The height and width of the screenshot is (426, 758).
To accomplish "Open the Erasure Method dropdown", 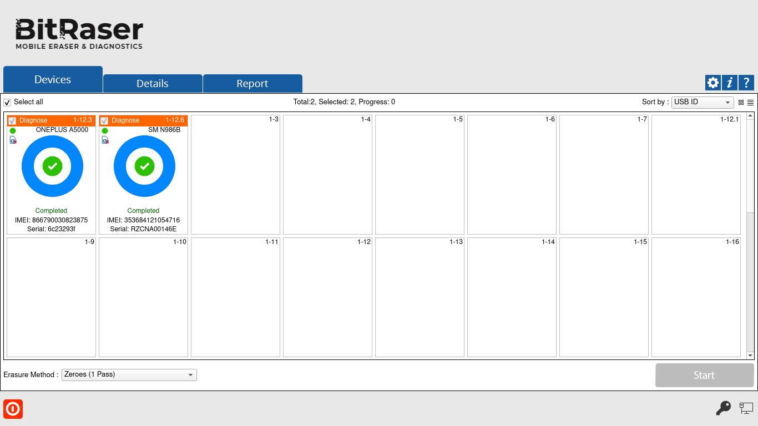I will click(129, 374).
